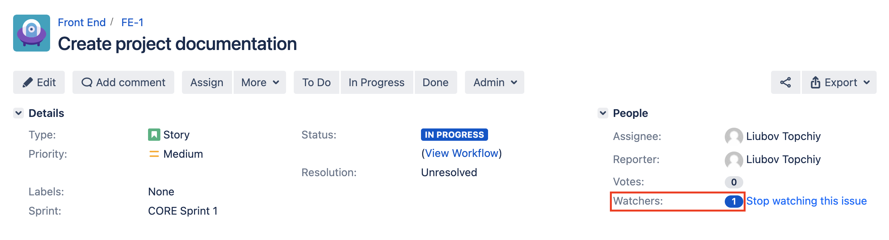Click the Stop watching this issue link

coord(806,201)
